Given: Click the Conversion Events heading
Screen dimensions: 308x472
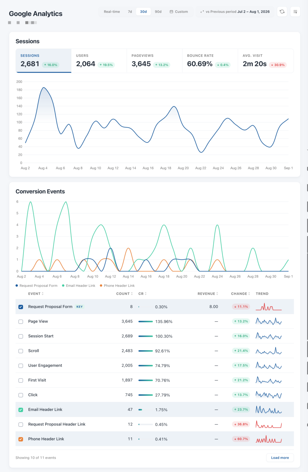Looking at the screenshot, I should [x=40, y=192].
